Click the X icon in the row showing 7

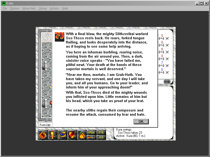[167, 66]
